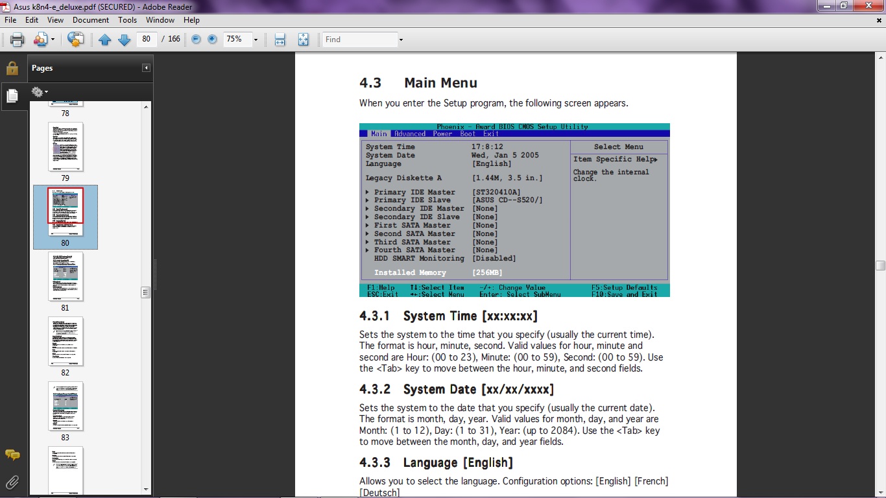Click 'Legacy Diskette A' in BIOS image
Screen dimensions: 886x498
point(403,178)
